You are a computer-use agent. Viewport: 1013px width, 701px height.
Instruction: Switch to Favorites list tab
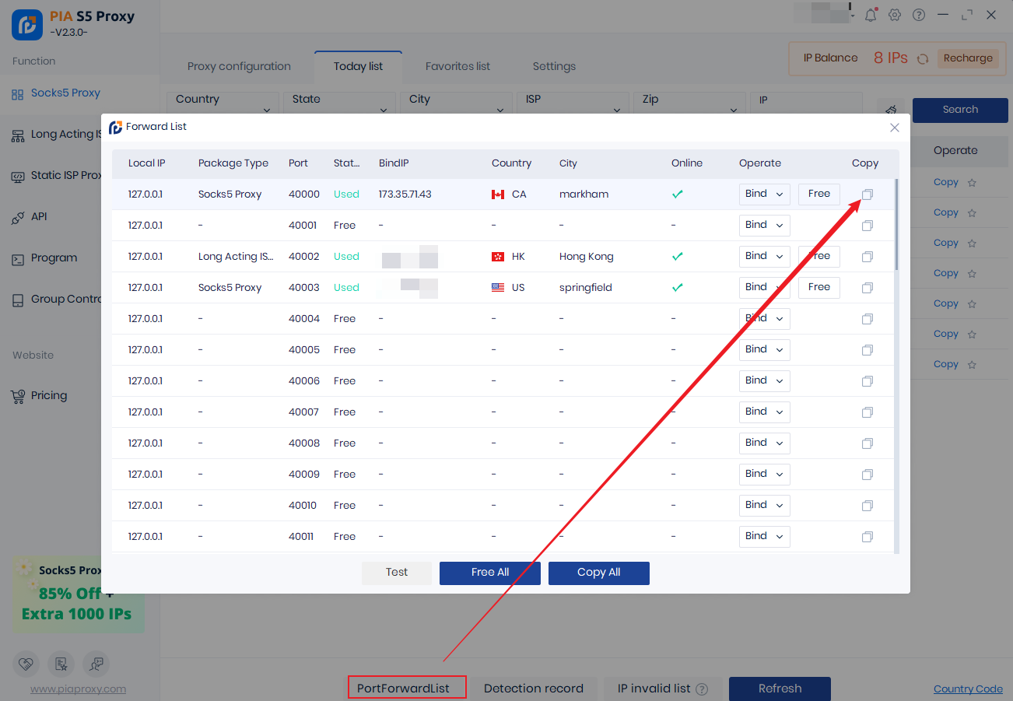[x=457, y=66]
